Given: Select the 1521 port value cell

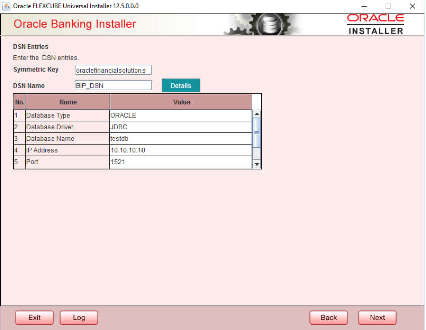Looking at the screenshot, I should pos(181,162).
